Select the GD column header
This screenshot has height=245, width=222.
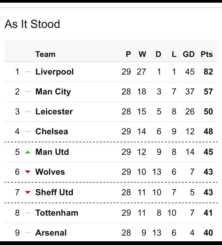(x=189, y=55)
